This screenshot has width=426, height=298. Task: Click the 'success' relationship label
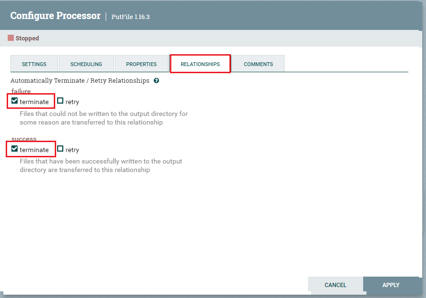24,139
